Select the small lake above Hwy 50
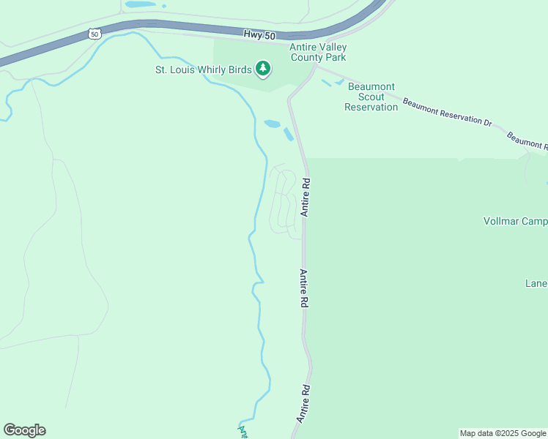Image resolution: width=548 pixels, height=439 pixels. (x=140, y=4)
